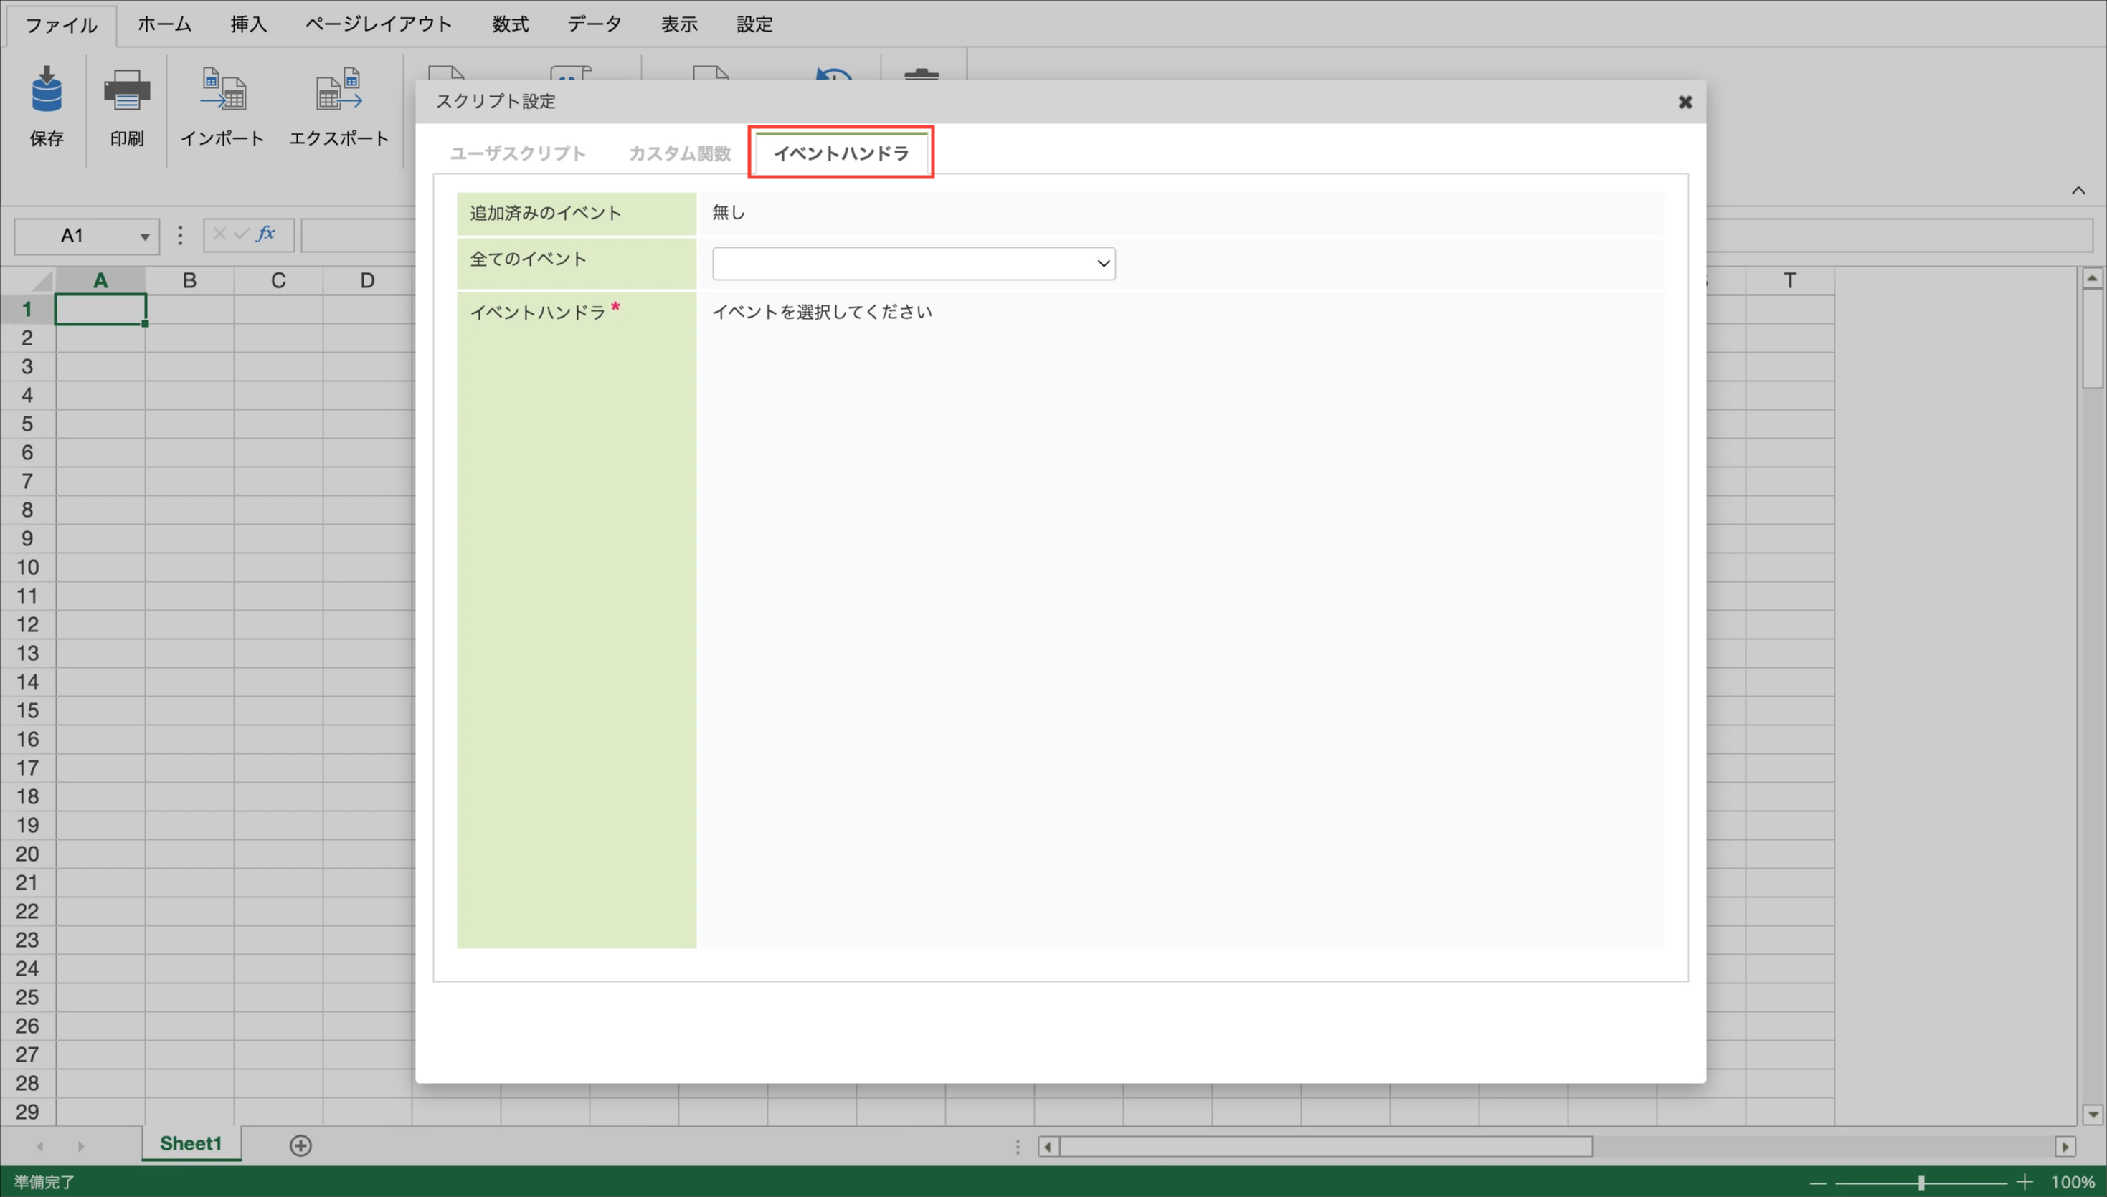Click the fx insert function icon
This screenshot has width=2107, height=1197.
tap(265, 234)
